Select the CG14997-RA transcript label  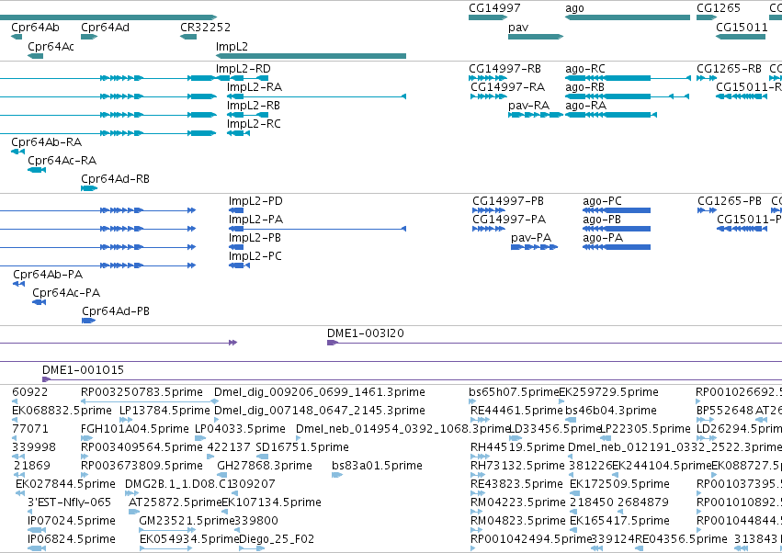(507, 86)
